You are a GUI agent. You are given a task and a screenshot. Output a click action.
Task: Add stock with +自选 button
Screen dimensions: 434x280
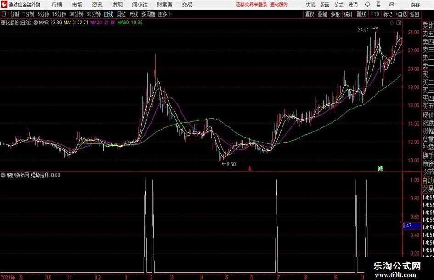[x=401, y=14]
